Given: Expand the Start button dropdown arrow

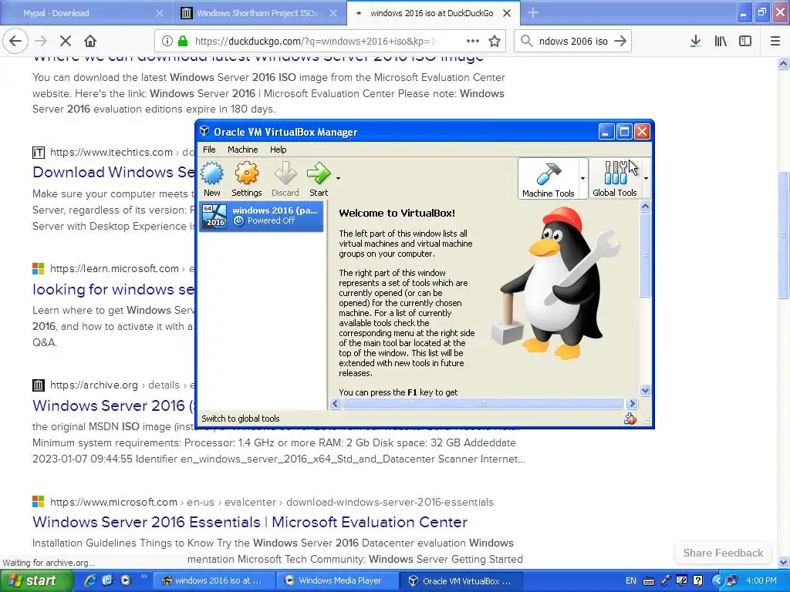Looking at the screenshot, I should (x=338, y=178).
